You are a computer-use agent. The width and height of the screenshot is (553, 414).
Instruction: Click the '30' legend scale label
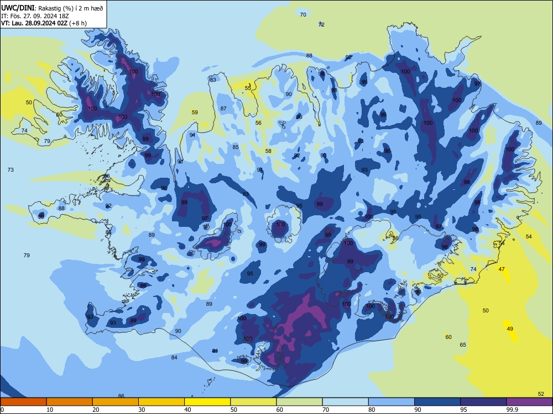tap(142, 410)
